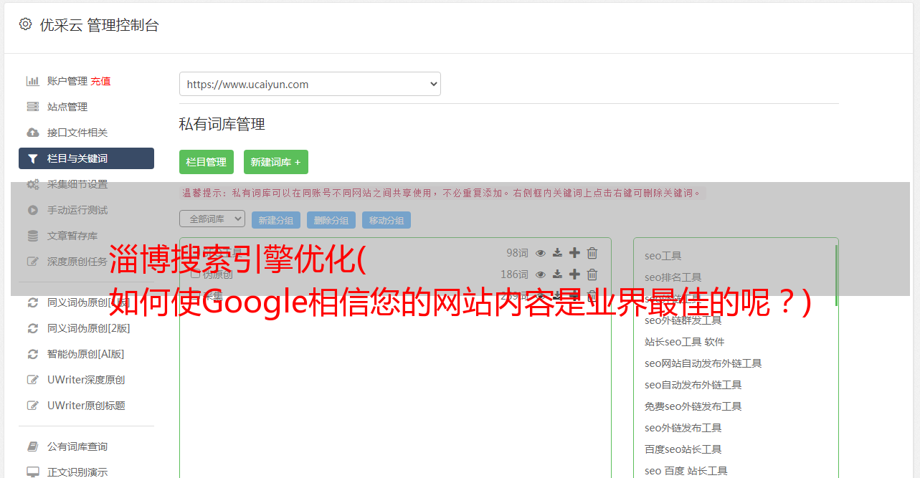The height and width of the screenshot is (478, 920).
Task: Click the 删除分组 button
Action: tap(331, 220)
